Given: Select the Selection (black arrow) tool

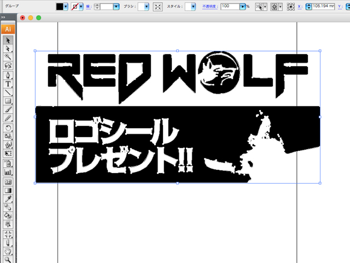Looking at the screenshot, I should click(x=8, y=40).
